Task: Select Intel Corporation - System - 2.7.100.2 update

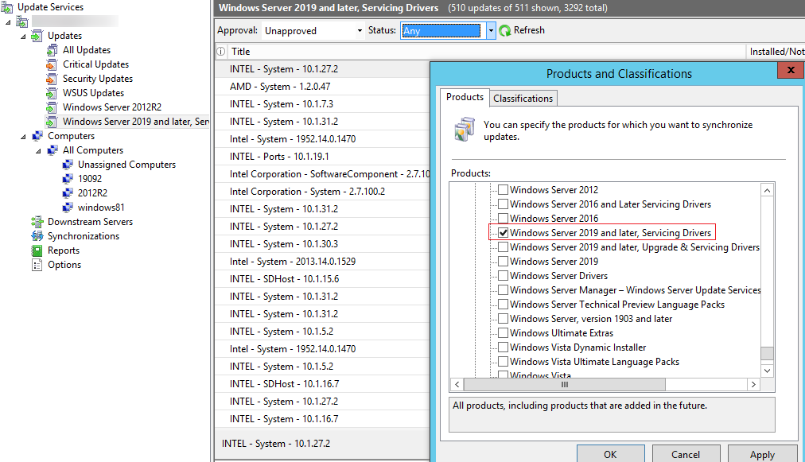Action: (322, 192)
